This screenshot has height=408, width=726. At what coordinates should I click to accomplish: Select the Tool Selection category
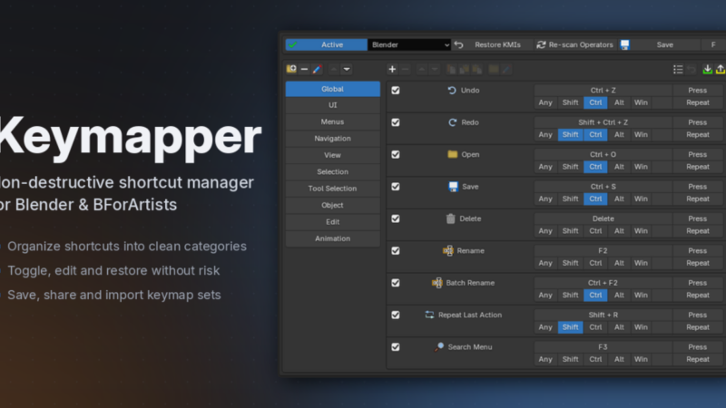(x=332, y=189)
